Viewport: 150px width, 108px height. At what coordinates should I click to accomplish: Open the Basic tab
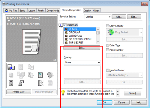tap(22, 10)
